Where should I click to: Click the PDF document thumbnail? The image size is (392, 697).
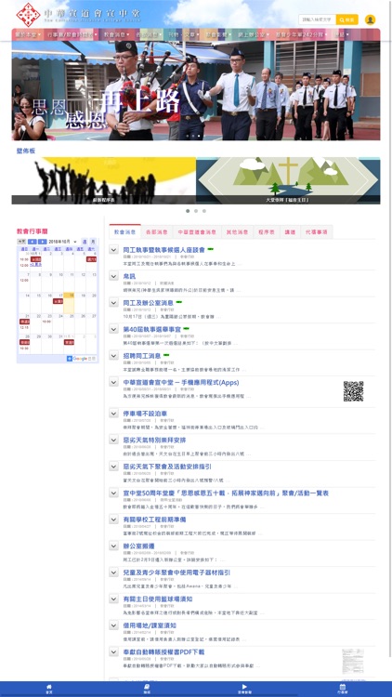pyautogui.click(x=353, y=661)
